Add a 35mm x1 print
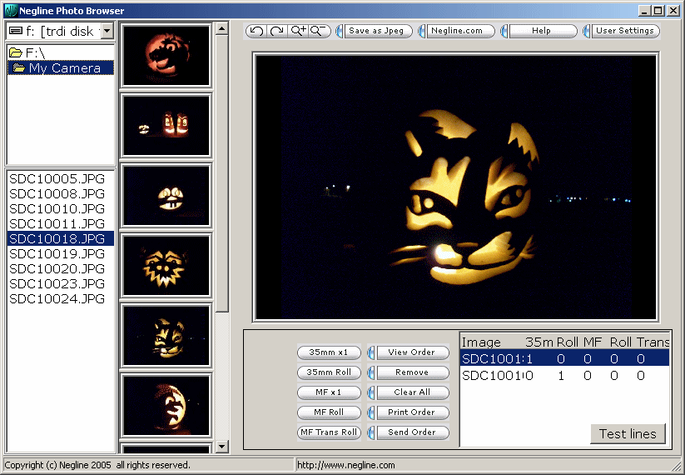Viewport: 685px width, 475px height. [x=329, y=352]
